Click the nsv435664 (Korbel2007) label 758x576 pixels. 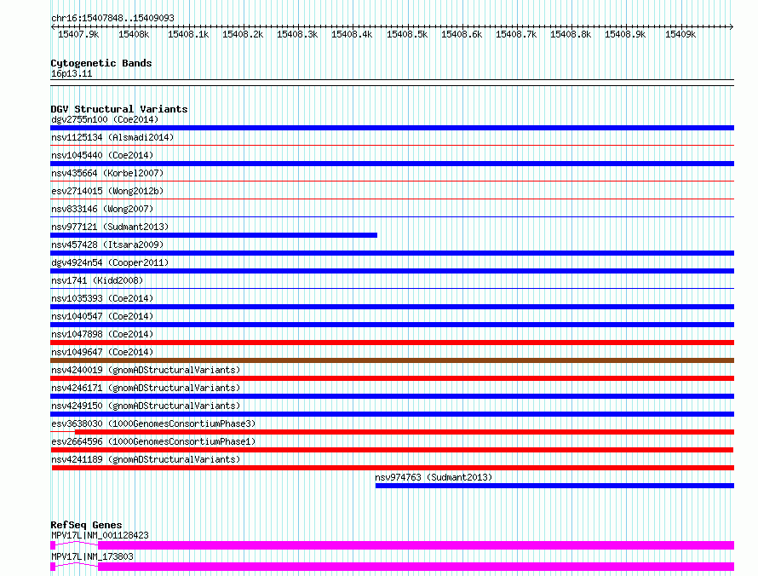[x=107, y=173]
